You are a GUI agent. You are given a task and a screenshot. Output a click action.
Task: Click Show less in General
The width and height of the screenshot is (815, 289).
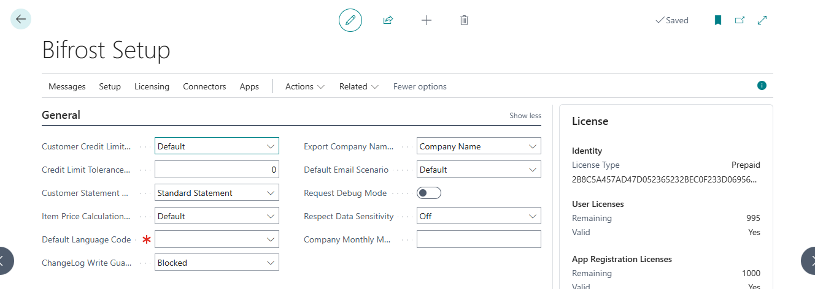525,116
